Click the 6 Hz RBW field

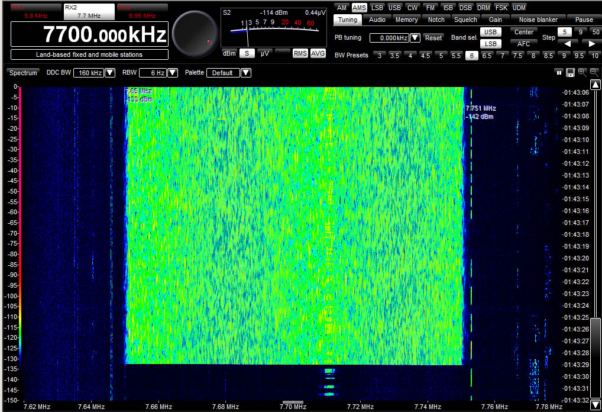click(153, 73)
